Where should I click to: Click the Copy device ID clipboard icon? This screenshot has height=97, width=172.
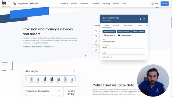105,35
